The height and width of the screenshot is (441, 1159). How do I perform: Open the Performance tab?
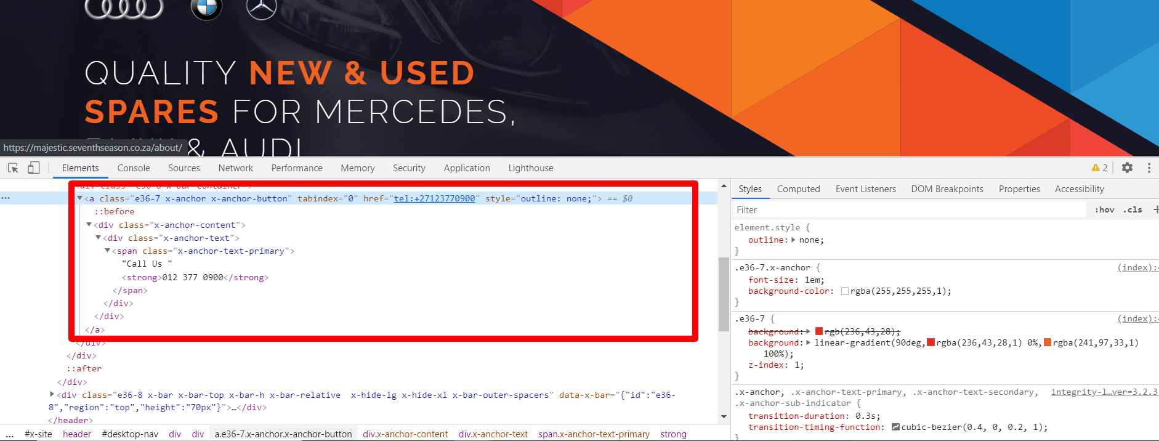(x=297, y=168)
